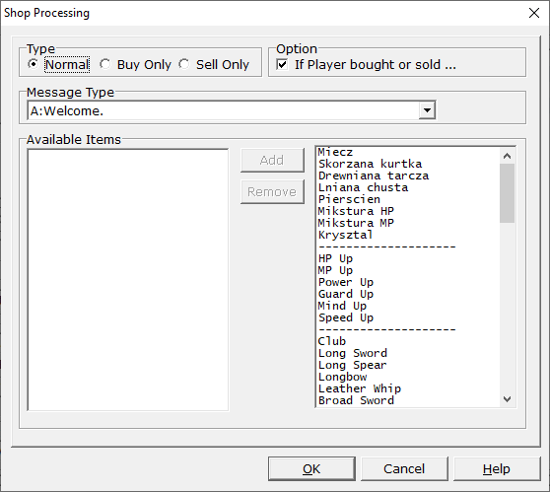Select 'Drewniana tarcza' item

point(408,176)
